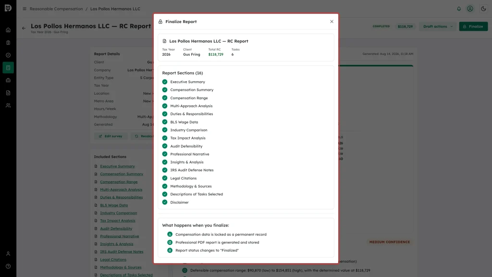Click check icon beside Legal Citations in dialog
The width and height of the screenshot is (492, 277).
(x=165, y=178)
